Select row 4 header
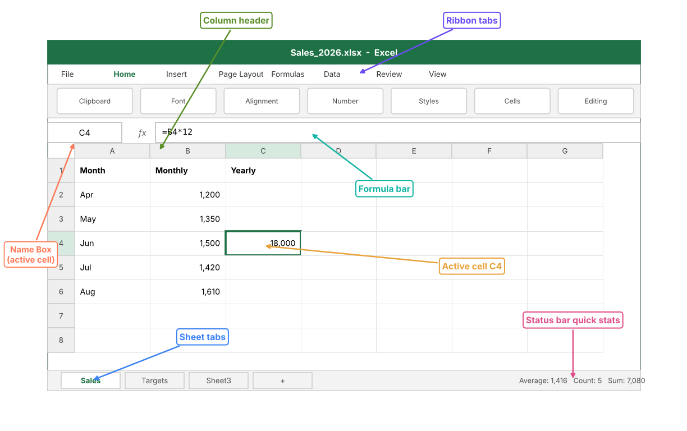The width and height of the screenshot is (687, 431). pos(61,243)
